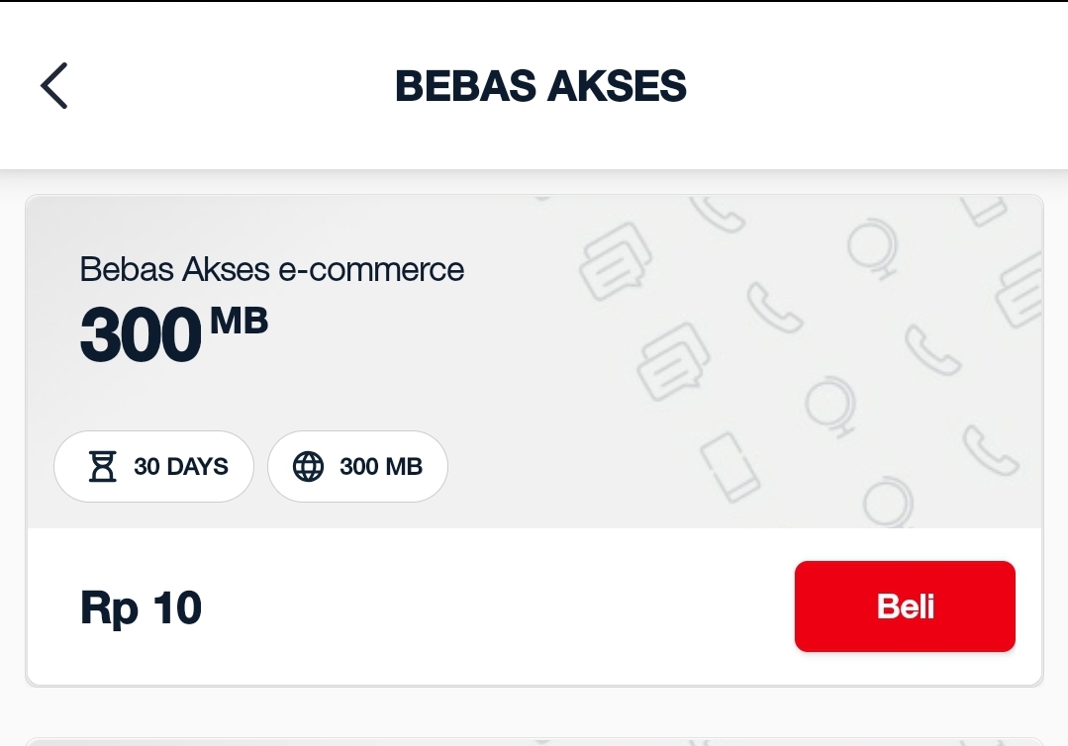
Task: Tap the 30 DAYS text label
Action: click(x=181, y=467)
